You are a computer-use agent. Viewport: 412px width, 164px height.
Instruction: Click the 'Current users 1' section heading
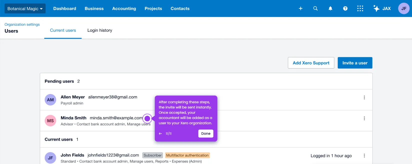pos(62,139)
